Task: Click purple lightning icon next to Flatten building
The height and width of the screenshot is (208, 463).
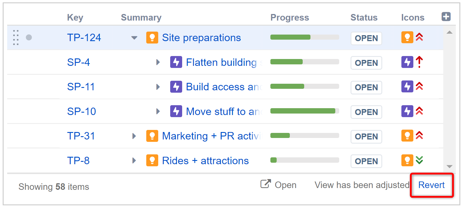Action: tap(176, 62)
